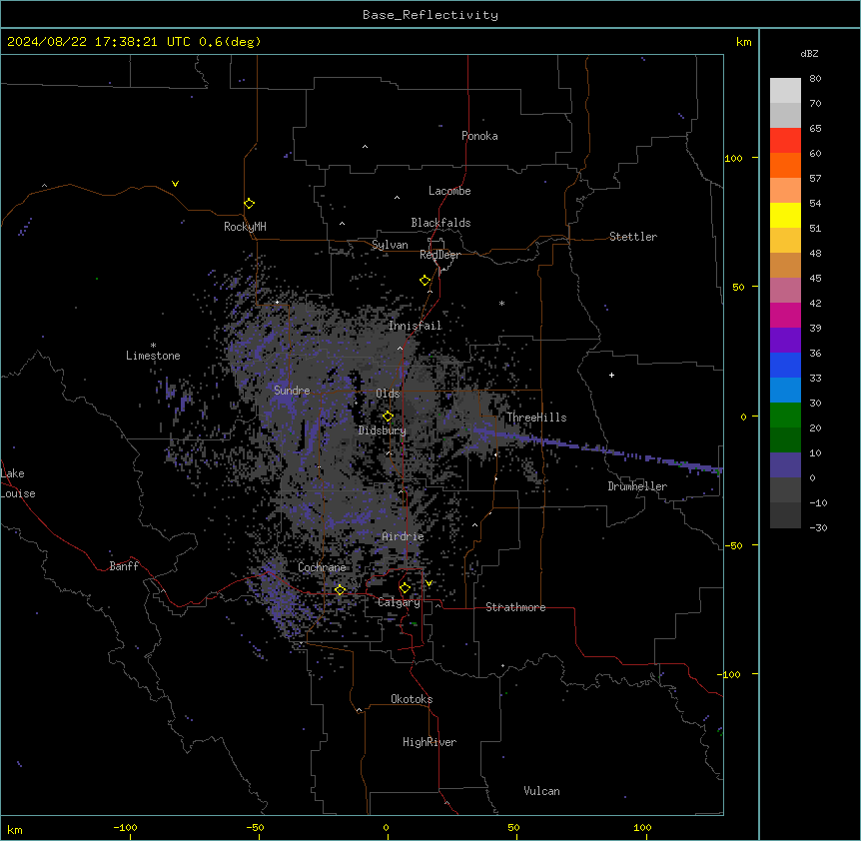Click the Calgary city label

coord(399,602)
